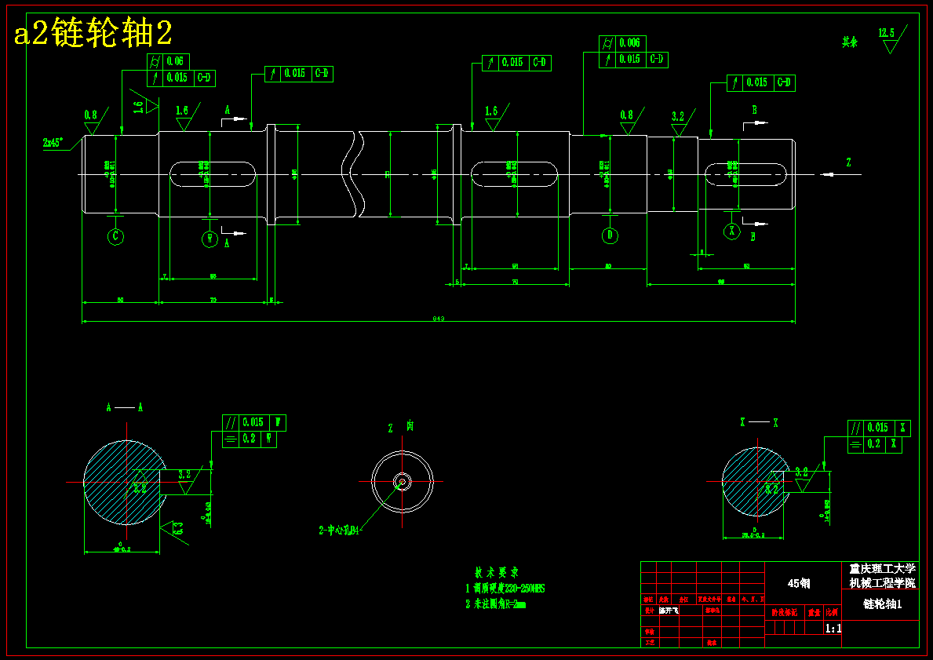Click "重庆理工大学" in the title block
This screenshot has width=933, height=660.
point(883,569)
